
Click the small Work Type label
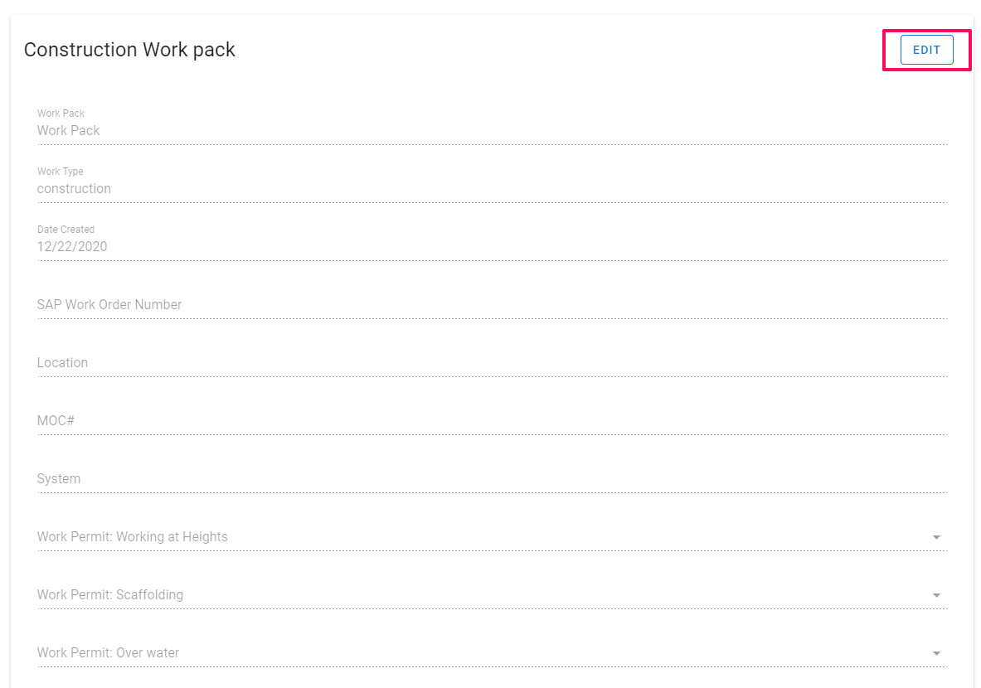60,172
